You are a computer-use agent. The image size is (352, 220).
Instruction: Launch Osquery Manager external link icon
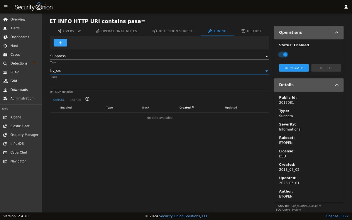[x=5, y=135]
